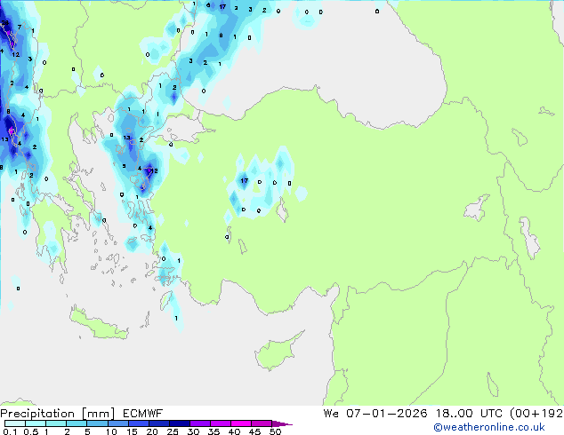Click the 20–25 mm legend swatch
Screen dimensions: 564x435
158,423
